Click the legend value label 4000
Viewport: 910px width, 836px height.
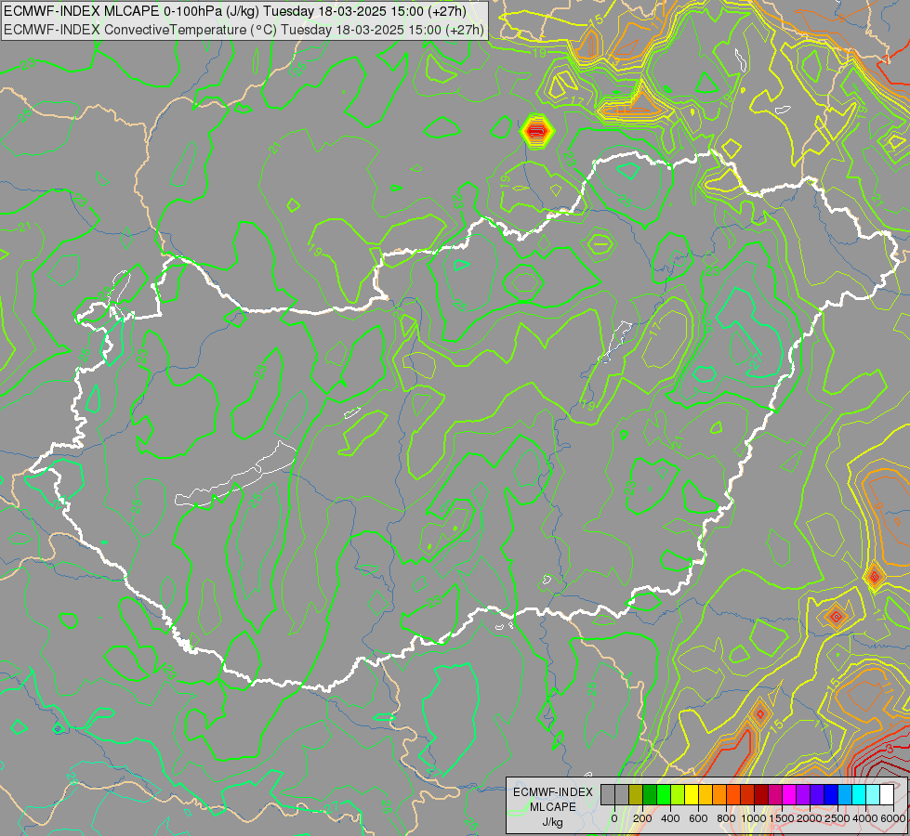point(866,818)
